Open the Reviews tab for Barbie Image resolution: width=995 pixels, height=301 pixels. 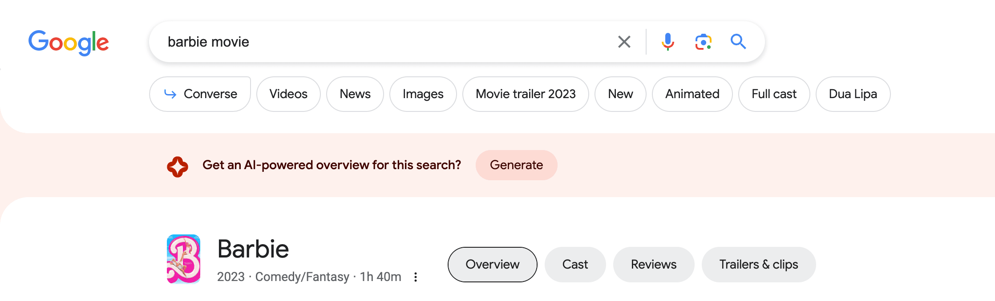(654, 265)
